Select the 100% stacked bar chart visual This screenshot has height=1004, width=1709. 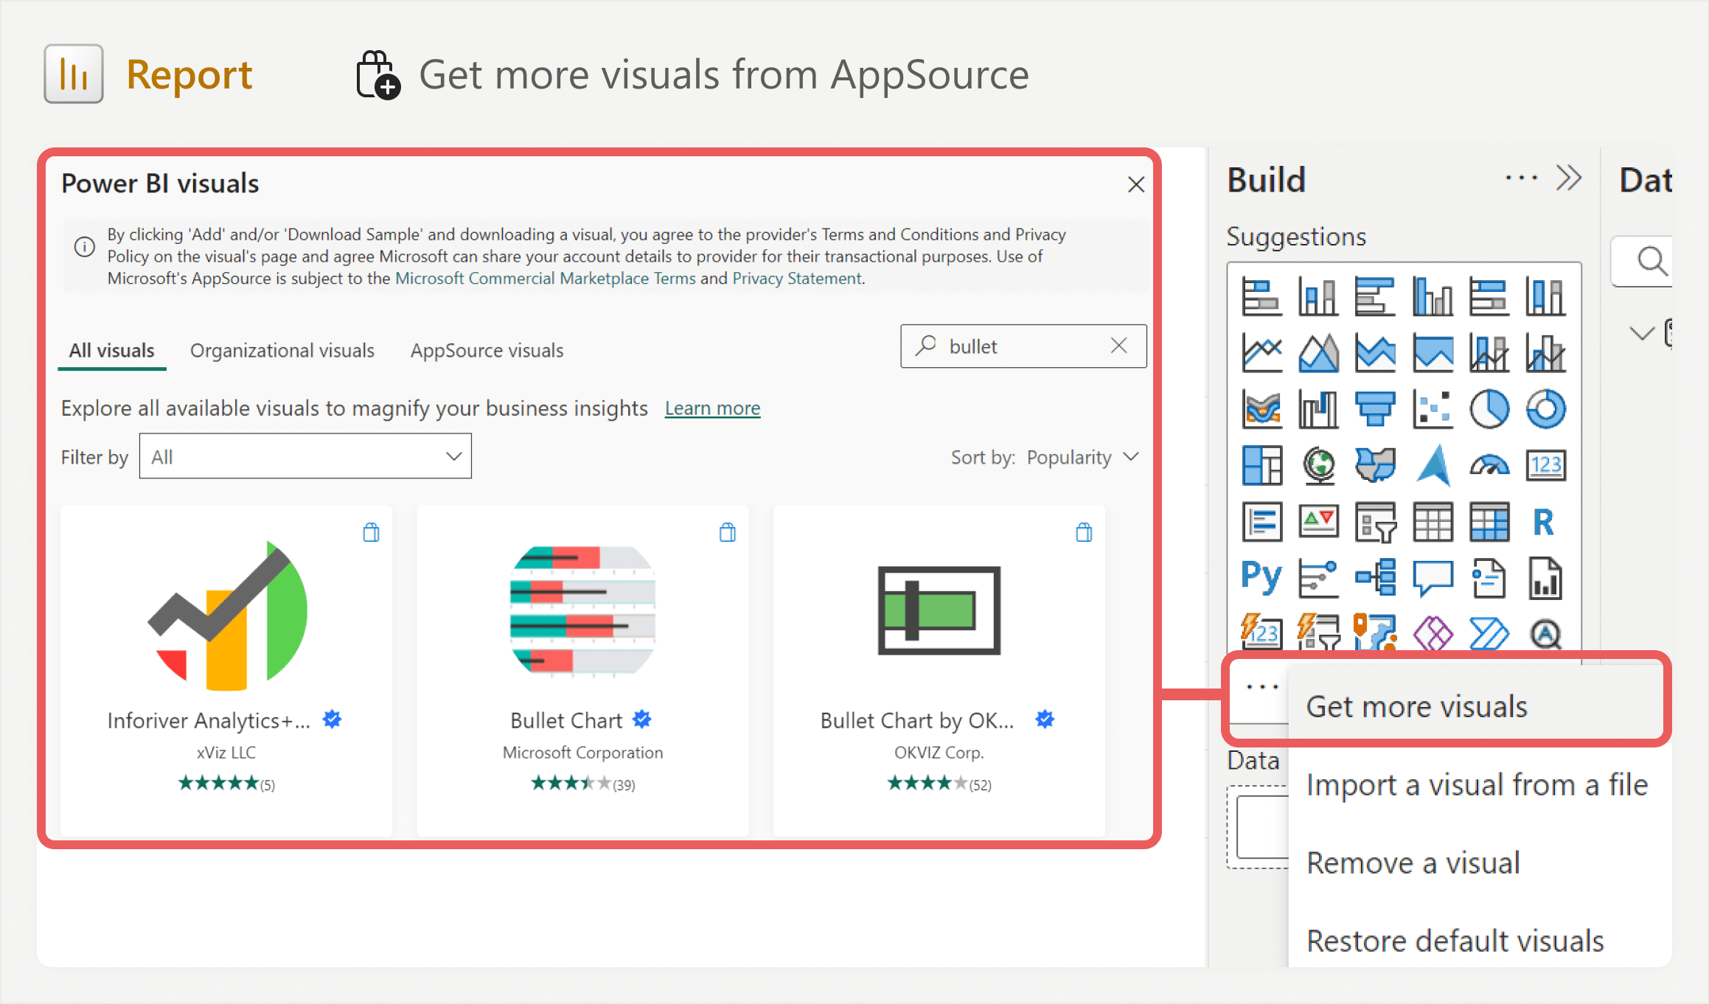click(x=1489, y=297)
